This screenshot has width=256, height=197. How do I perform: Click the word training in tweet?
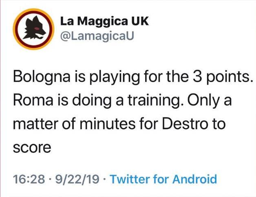[x=155, y=100]
